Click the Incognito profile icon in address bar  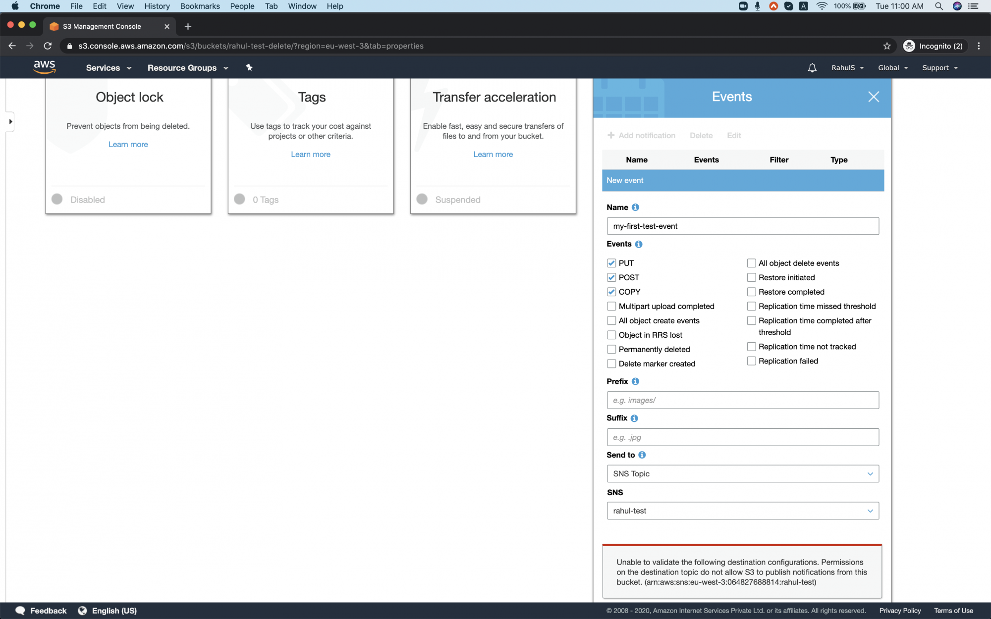(909, 46)
